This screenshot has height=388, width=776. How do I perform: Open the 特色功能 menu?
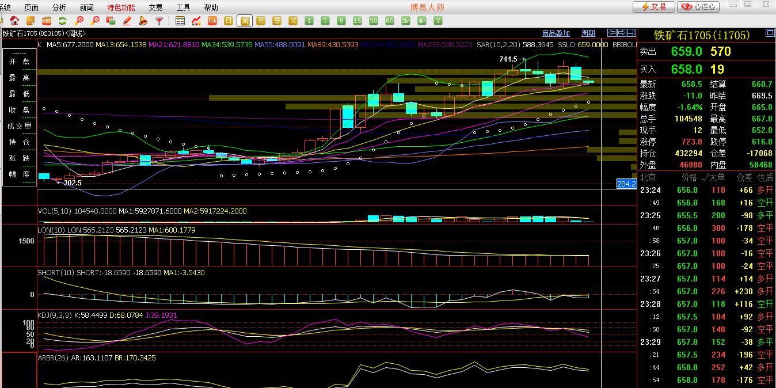(x=121, y=7)
